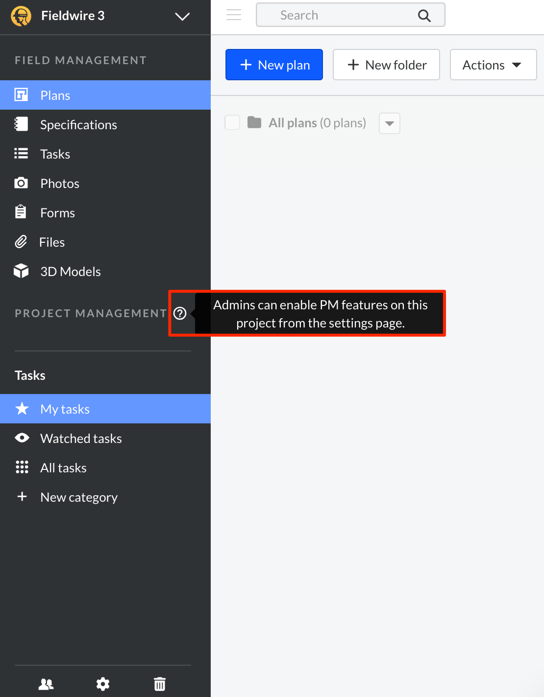This screenshot has width=544, height=697.
Task: Go to Photos section
Action: [x=60, y=184]
